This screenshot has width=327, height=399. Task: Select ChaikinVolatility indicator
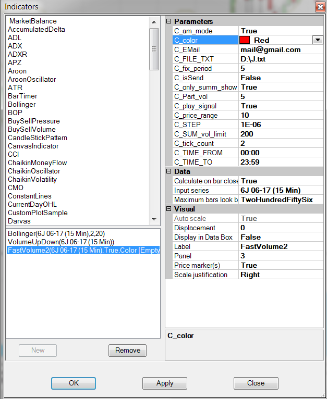click(x=32, y=179)
